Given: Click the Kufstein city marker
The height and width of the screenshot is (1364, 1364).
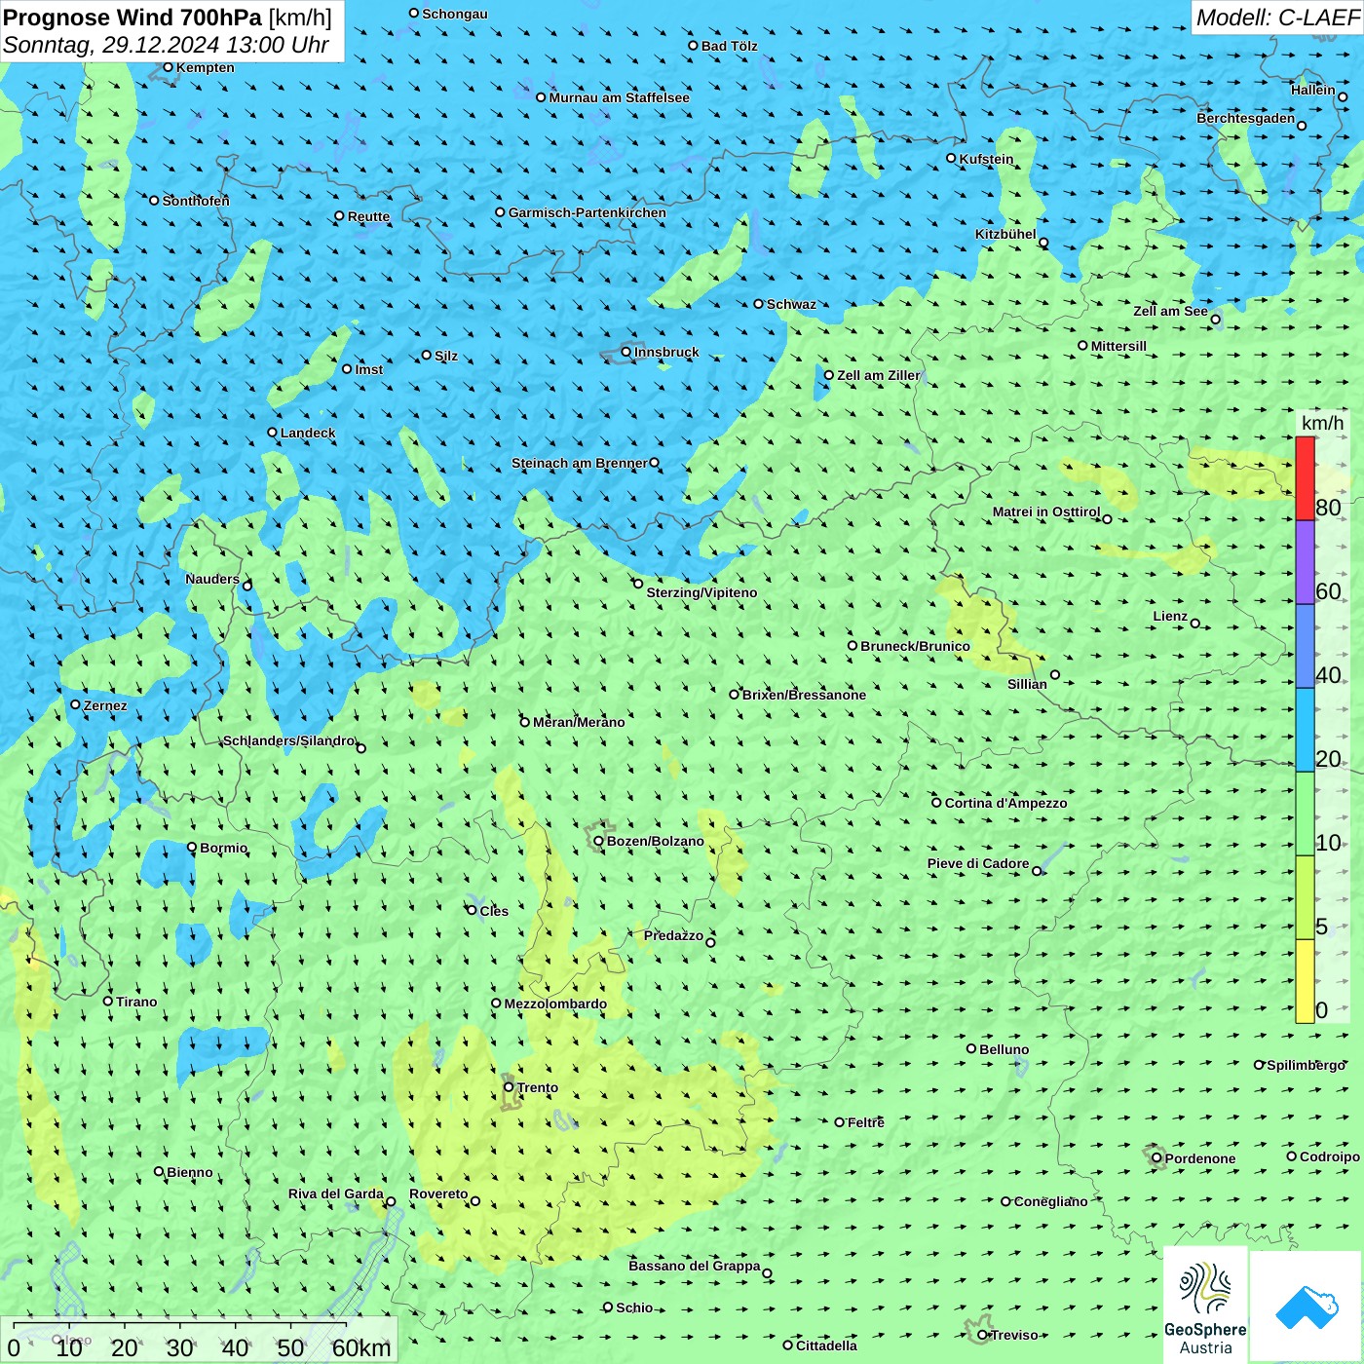Looking at the screenshot, I should (952, 158).
